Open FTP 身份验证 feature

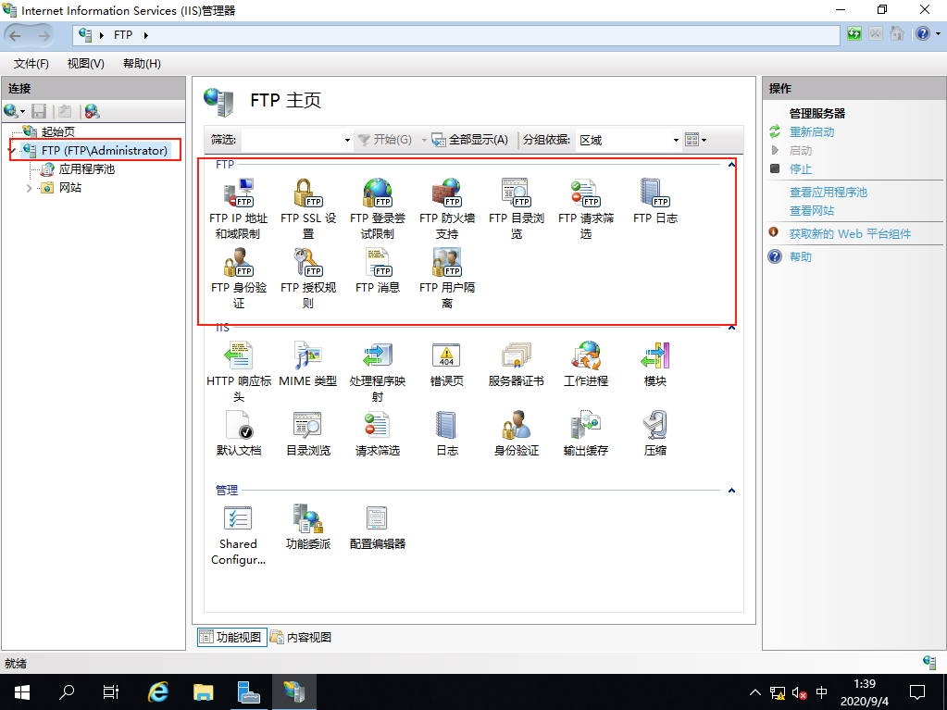pyautogui.click(x=239, y=279)
